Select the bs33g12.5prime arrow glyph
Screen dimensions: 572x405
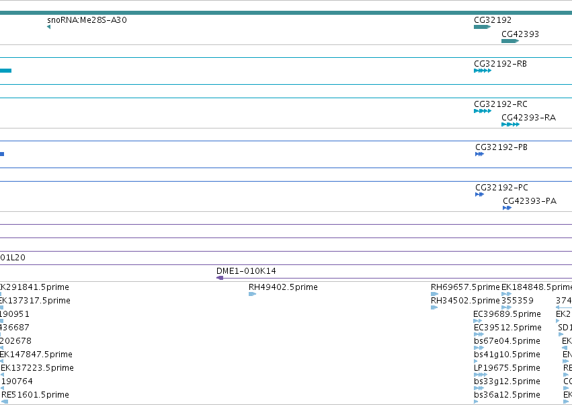(x=479, y=389)
